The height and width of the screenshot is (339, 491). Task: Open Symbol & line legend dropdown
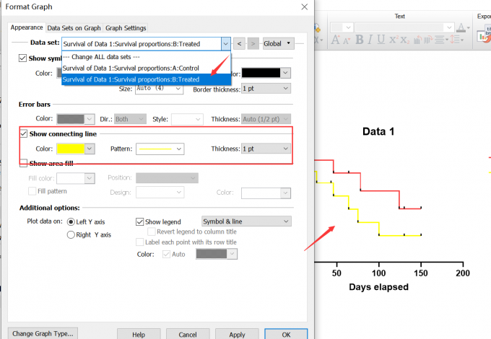click(x=246, y=221)
